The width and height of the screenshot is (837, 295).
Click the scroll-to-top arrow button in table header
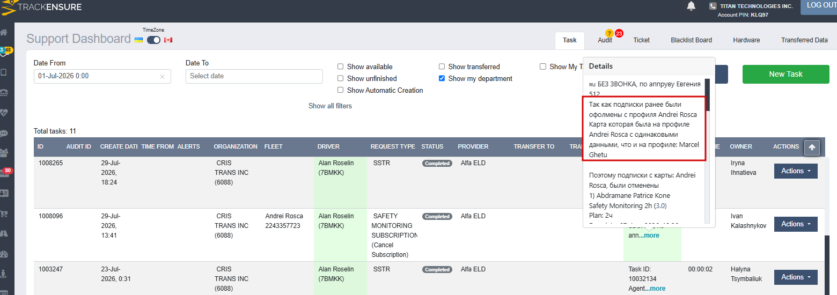click(x=812, y=147)
